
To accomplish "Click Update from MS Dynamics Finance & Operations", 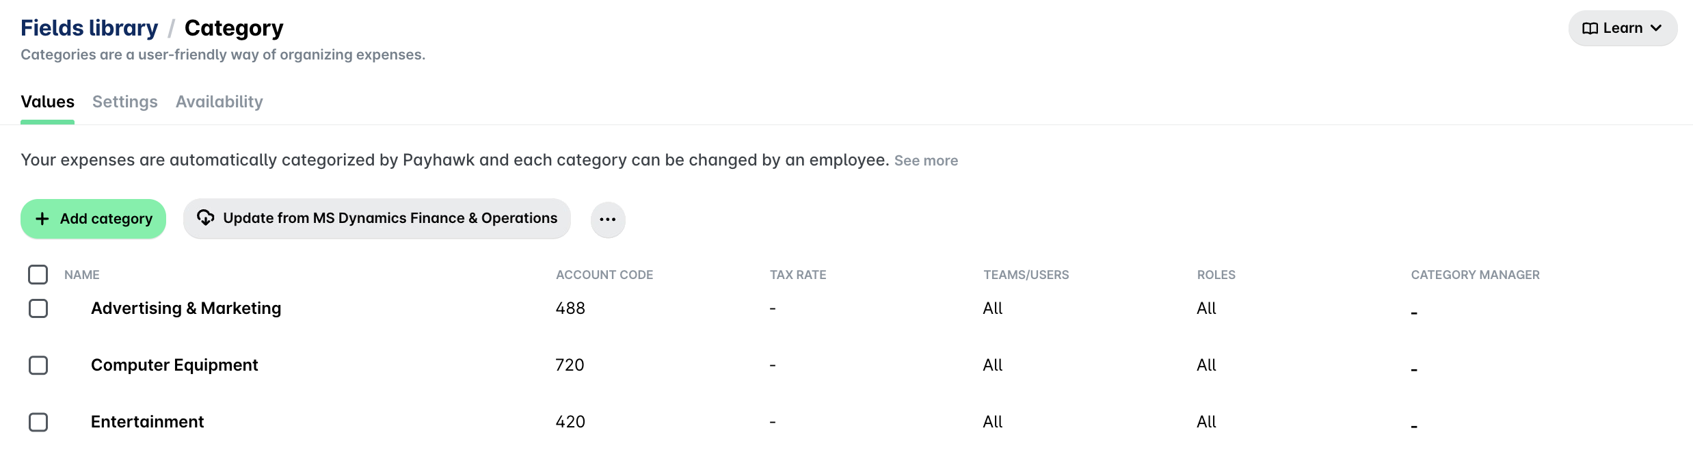I will [x=377, y=219].
